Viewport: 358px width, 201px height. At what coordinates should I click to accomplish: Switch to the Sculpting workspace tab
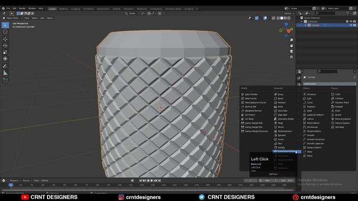click(x=76, y=9)
